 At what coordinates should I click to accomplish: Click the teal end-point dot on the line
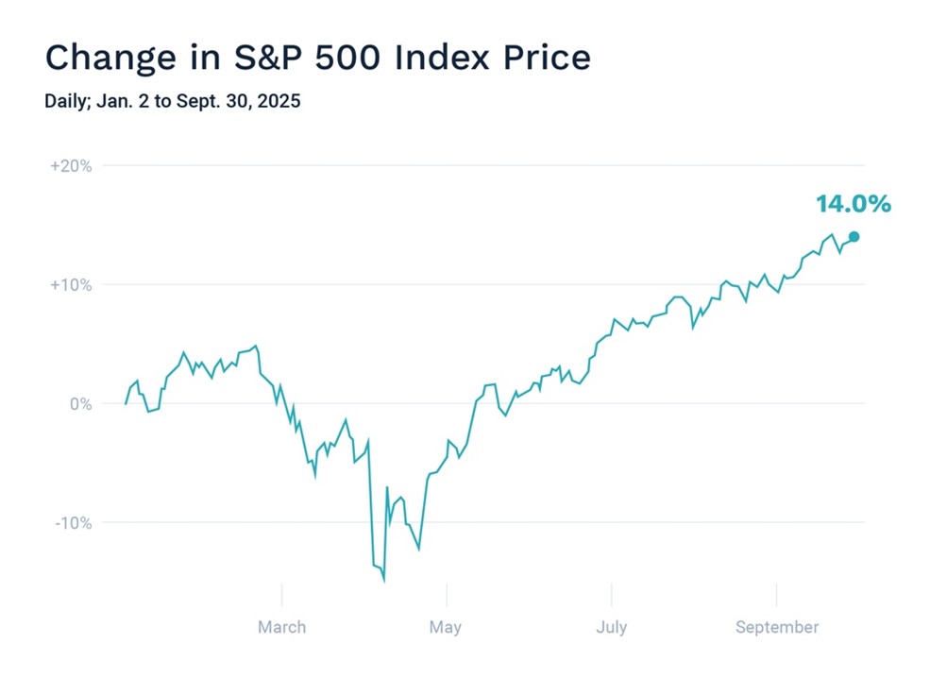tap(854, 237)
